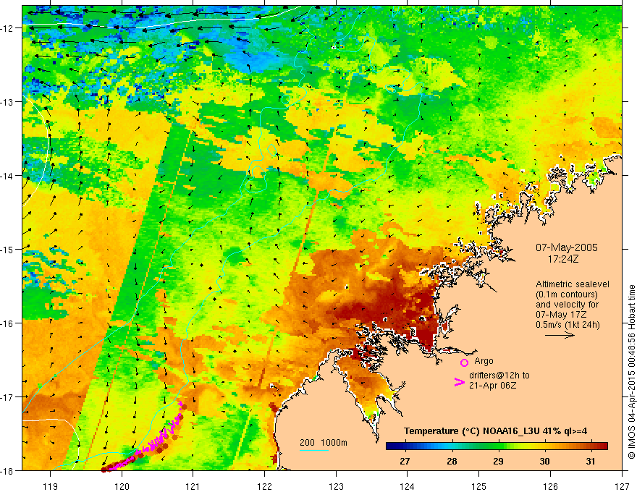
Task: Click latitude axis label -16
Action: [9, 323]
